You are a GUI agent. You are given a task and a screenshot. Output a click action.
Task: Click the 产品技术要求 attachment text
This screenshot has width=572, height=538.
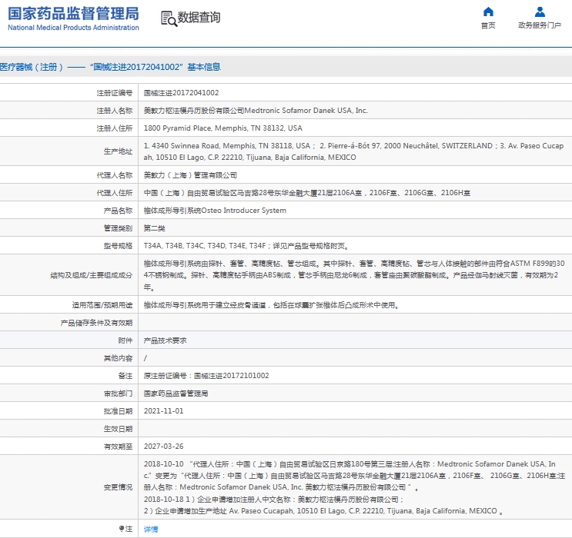point(165,340)
